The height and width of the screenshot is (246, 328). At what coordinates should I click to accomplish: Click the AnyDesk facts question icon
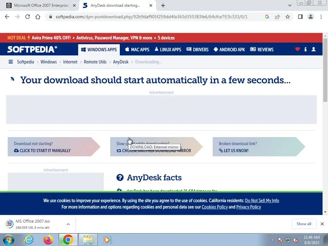pyautogui.click(x=120, y=177)
